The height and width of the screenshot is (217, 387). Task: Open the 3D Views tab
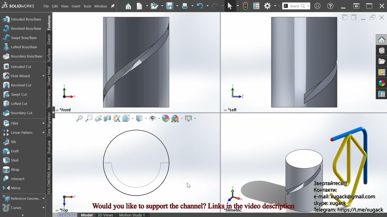click(105, 215)
